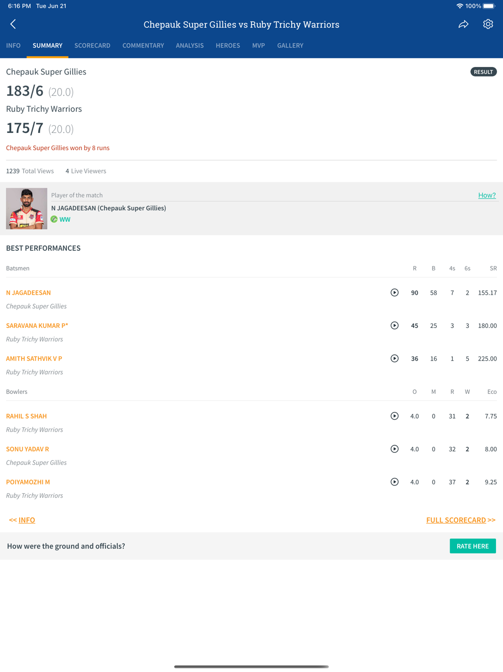
Task: Play N Jagadeesan batting highlights
Action: pos(395,293)
